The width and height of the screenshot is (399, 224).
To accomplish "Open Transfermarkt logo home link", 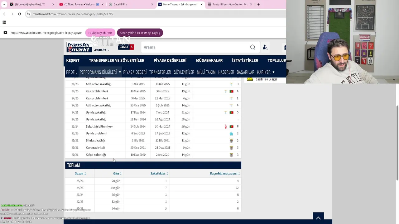I will pyautogui.click(x=79, y=47).
